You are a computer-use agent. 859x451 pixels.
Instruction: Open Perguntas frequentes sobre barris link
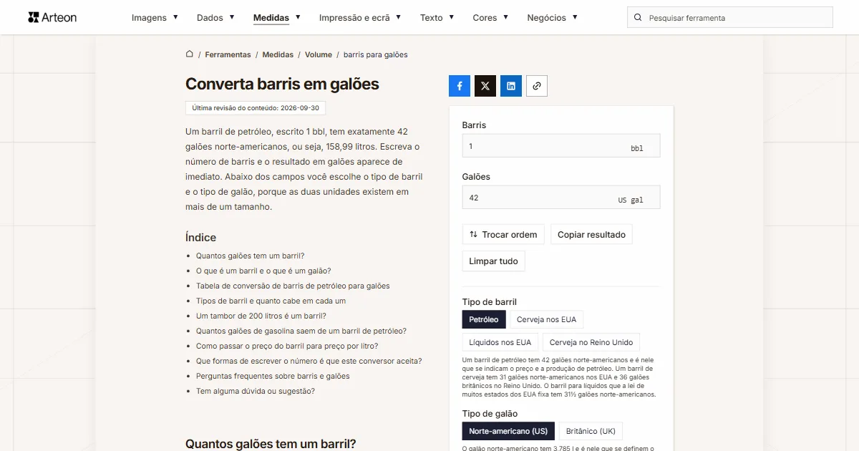pyautogui.click(x=273, y=376)
